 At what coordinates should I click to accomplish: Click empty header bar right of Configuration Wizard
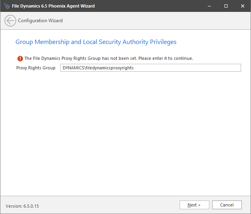(159, 21)
